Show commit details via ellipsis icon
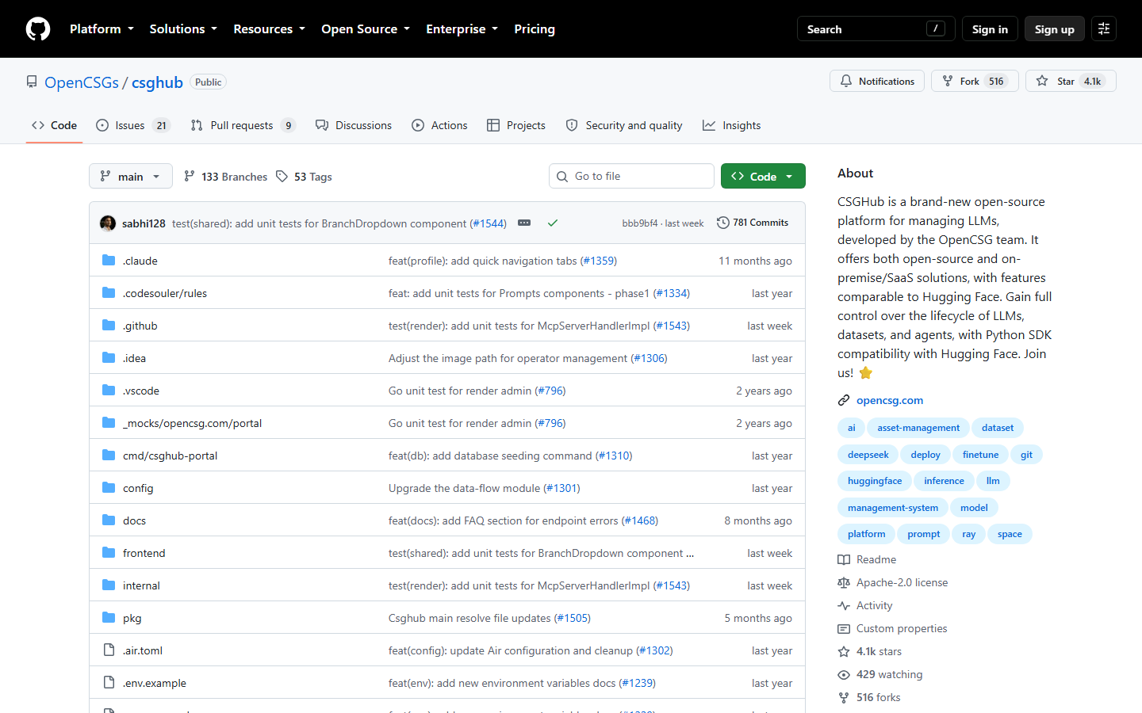This screenshot has height=713, width=1142. pos(524,223)
